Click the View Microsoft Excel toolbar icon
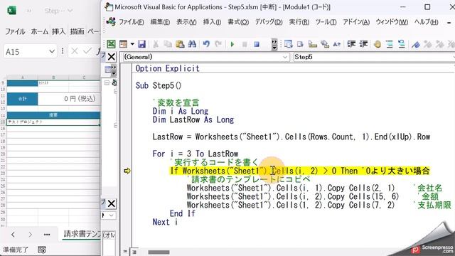Screen dimensions: 455x256 pos(111,44)
